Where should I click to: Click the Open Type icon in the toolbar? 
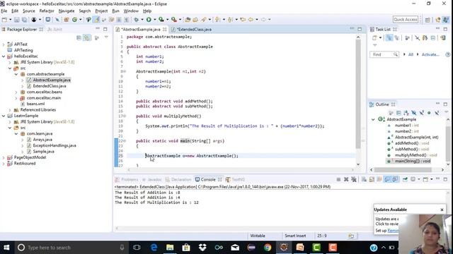pyautogui.click(x=188, y=20)
